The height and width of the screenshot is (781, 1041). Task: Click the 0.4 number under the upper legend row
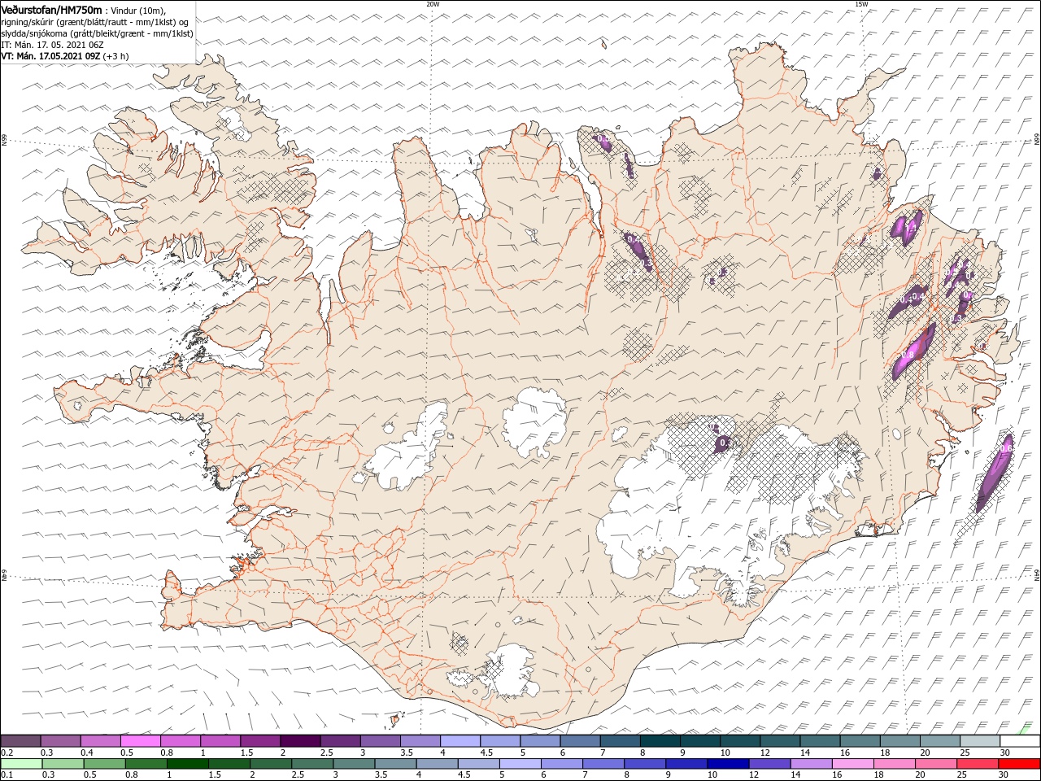[x=86, y=753]
